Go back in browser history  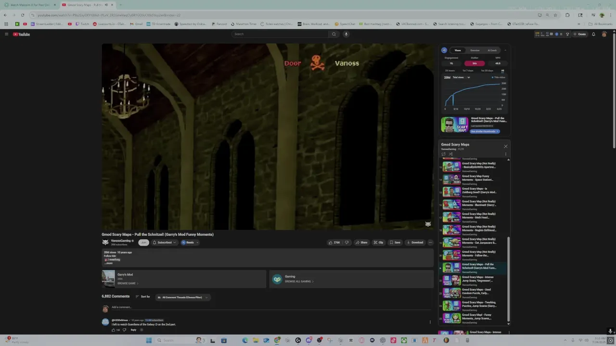click(x=5, y=15)
